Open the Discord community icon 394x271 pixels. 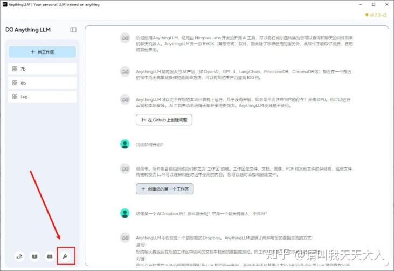point(50,256)
